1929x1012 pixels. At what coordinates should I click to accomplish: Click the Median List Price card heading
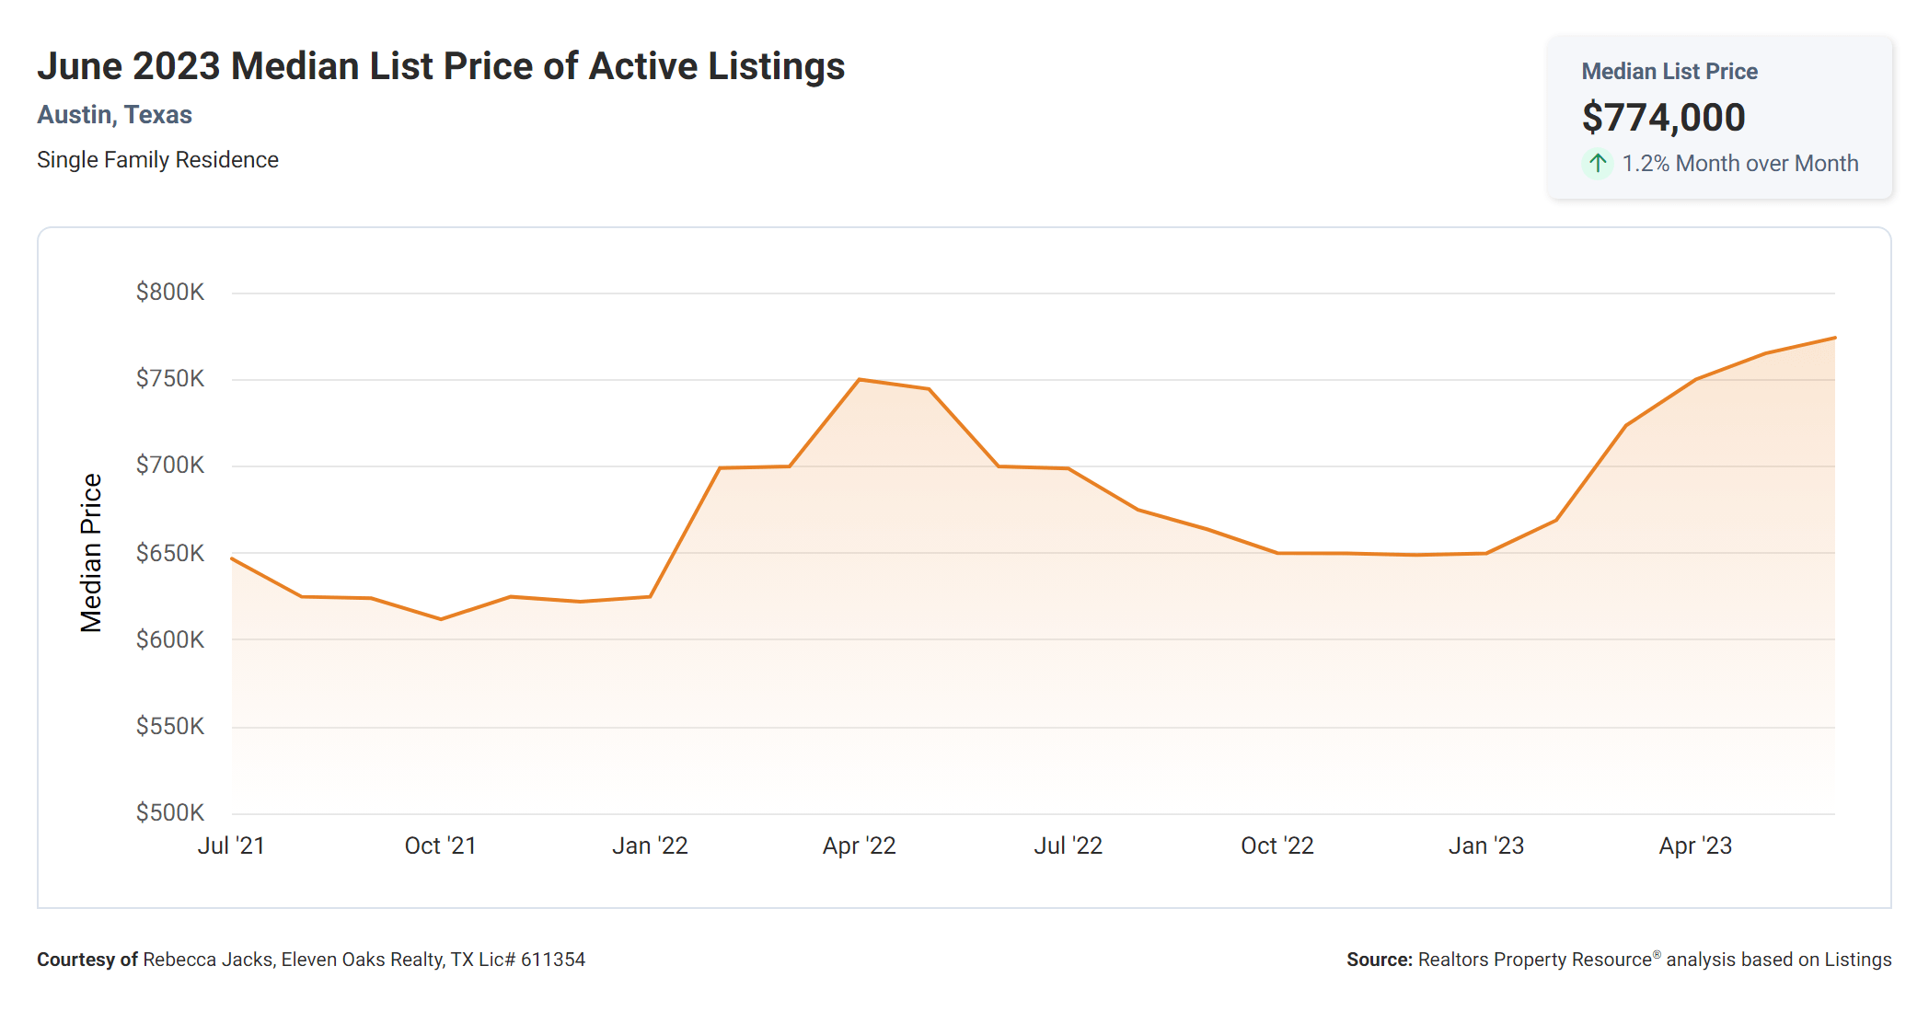(x=1669, y=72)
